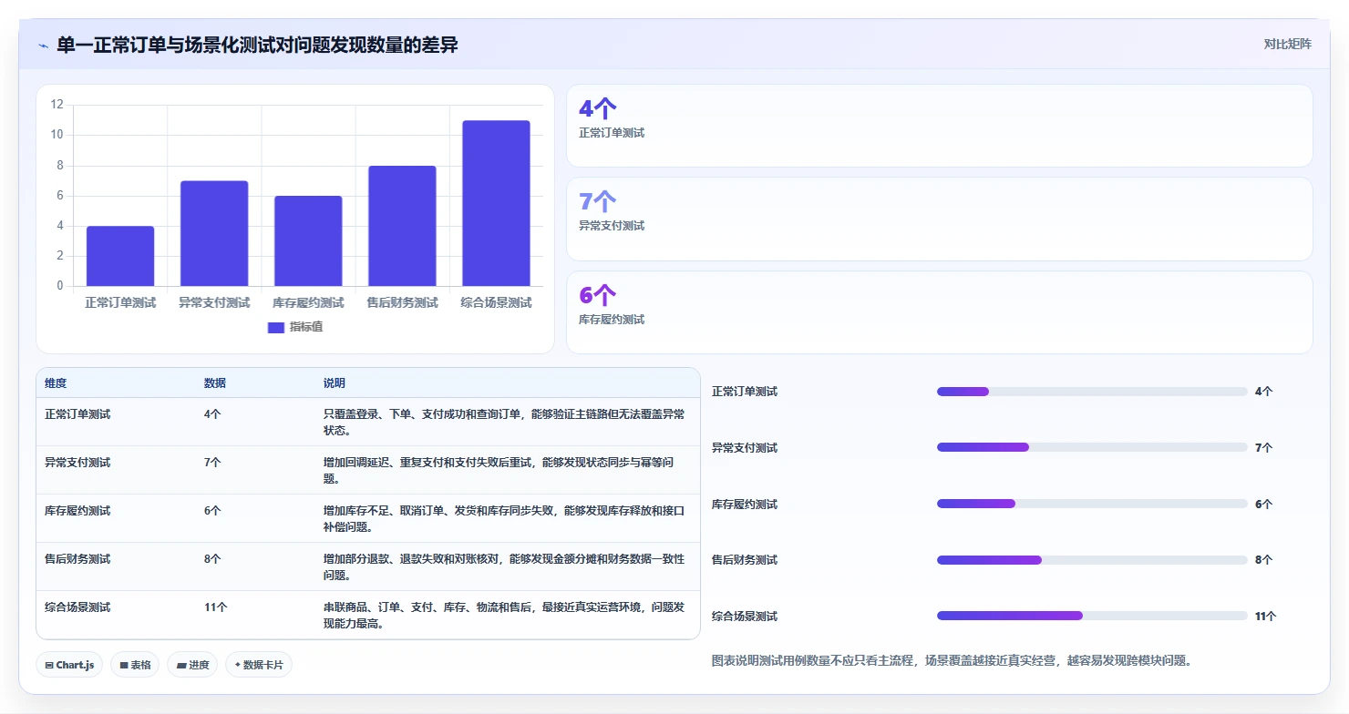Image resolution: width=1349 pixels, height=714 pixels.
Task: Click the 售后财务测试 progress bar
Action: 1092,560
